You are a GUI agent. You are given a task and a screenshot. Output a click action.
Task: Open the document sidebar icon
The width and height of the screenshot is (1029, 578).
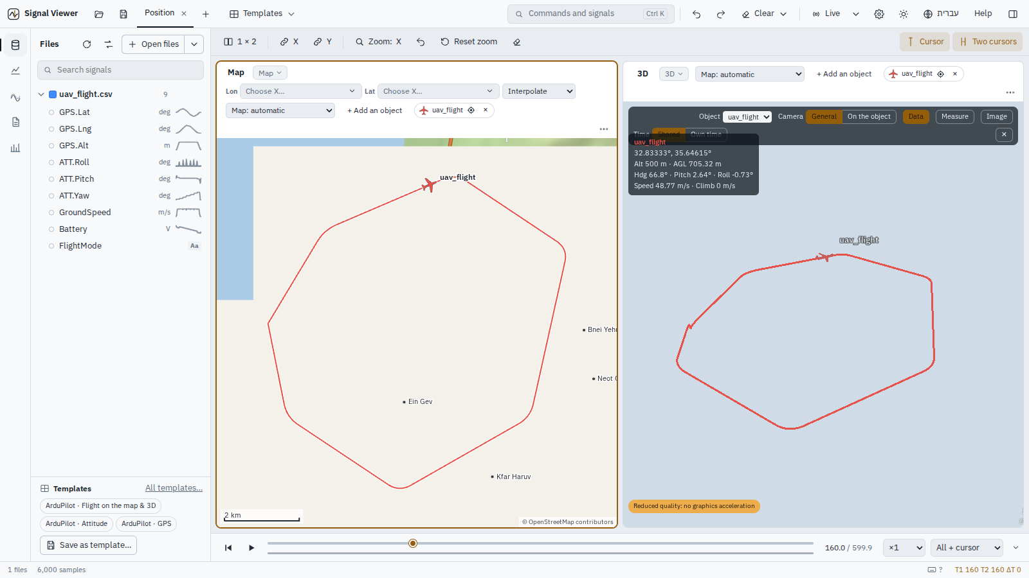click(x=15, y=122)
